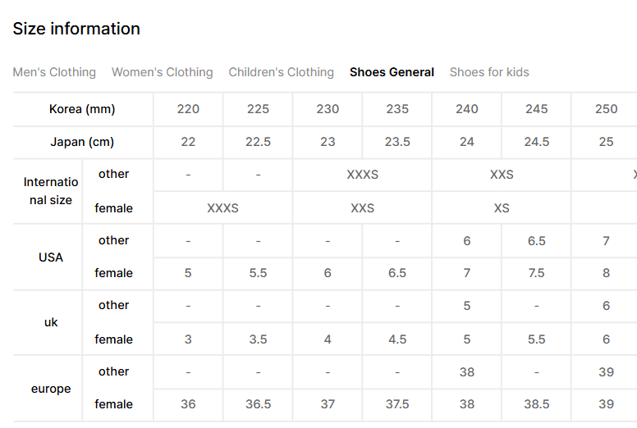The image size is (637, 428).
Task: Select the Korea 220 size cell
Action: (x=188, y=109)
